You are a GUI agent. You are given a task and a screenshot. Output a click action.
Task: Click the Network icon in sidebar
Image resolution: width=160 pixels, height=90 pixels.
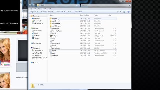(x=32, y=63)
